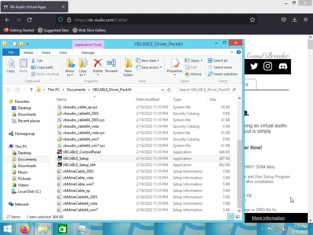Switch to Details view icon in status bar
313x235 pixels.
231,217
